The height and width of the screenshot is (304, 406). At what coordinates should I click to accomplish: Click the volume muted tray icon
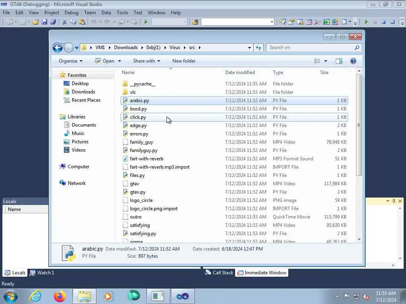pos(366,296)
